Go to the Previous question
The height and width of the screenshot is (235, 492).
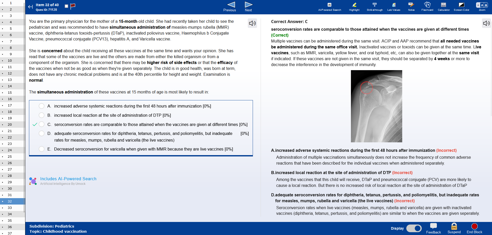(230, 7)
